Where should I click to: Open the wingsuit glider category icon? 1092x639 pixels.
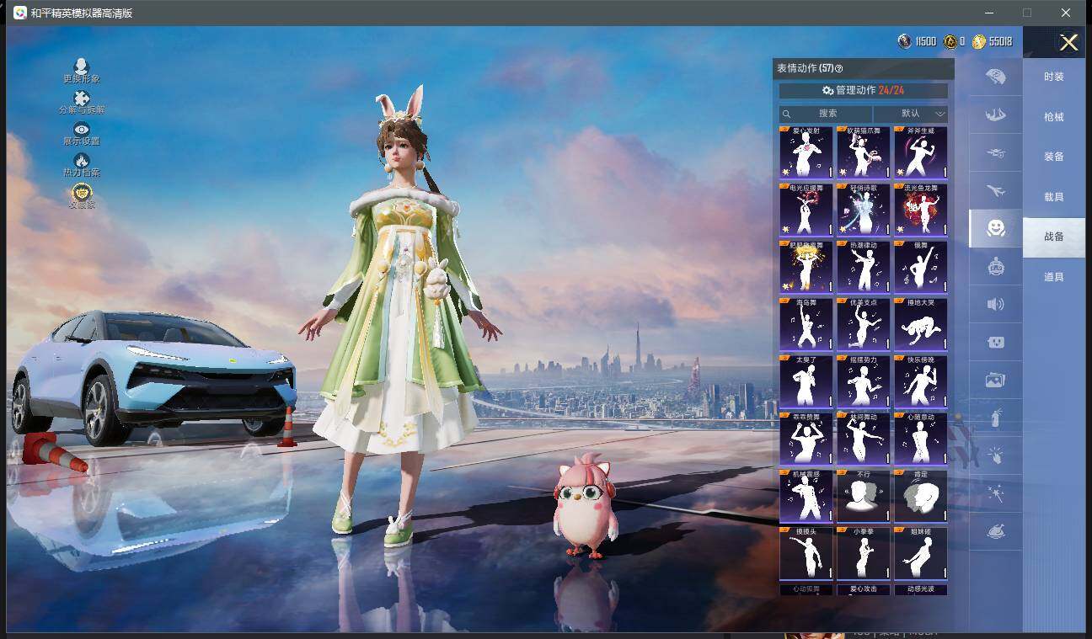(x=996, y=114)
